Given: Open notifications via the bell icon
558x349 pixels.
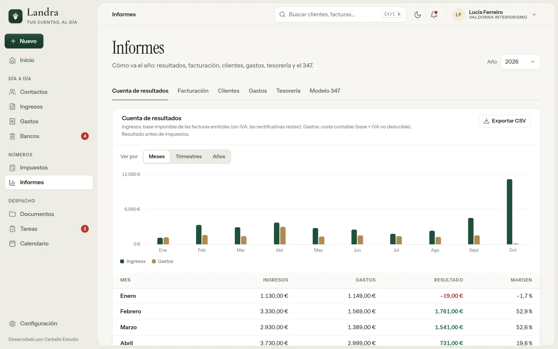Looking at the screenshot, I should tap(434, 15).
